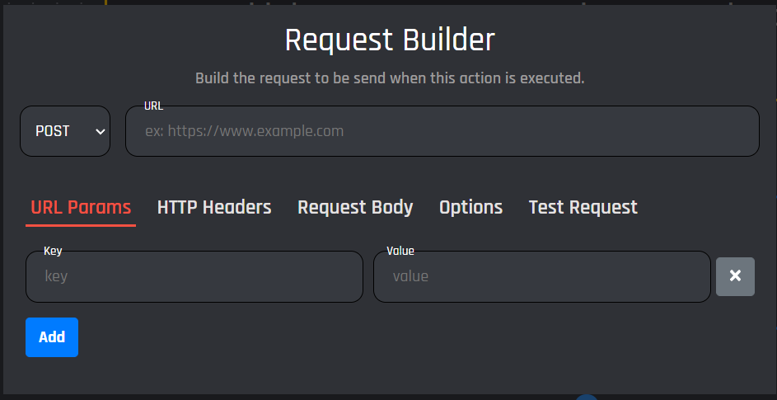Open the POST method dropdown
777x400 pixels.
tap(64, 131)
